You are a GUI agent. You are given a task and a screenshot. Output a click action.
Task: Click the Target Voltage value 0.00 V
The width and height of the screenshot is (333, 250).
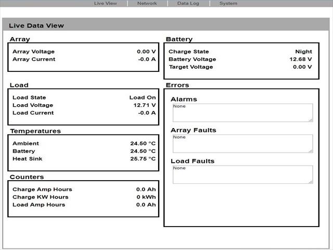pyautogui.click(x=302, y=67)
